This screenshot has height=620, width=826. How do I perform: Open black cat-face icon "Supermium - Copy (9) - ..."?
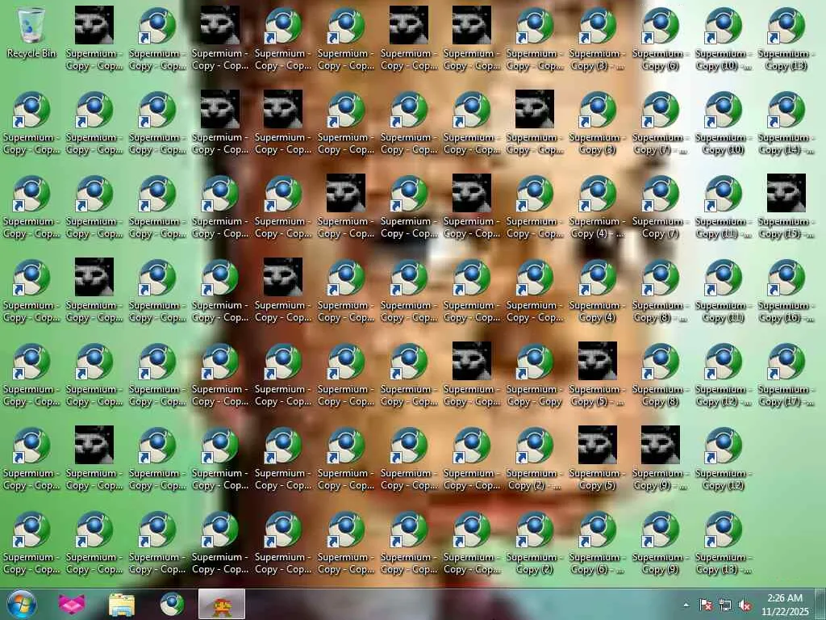660,458
